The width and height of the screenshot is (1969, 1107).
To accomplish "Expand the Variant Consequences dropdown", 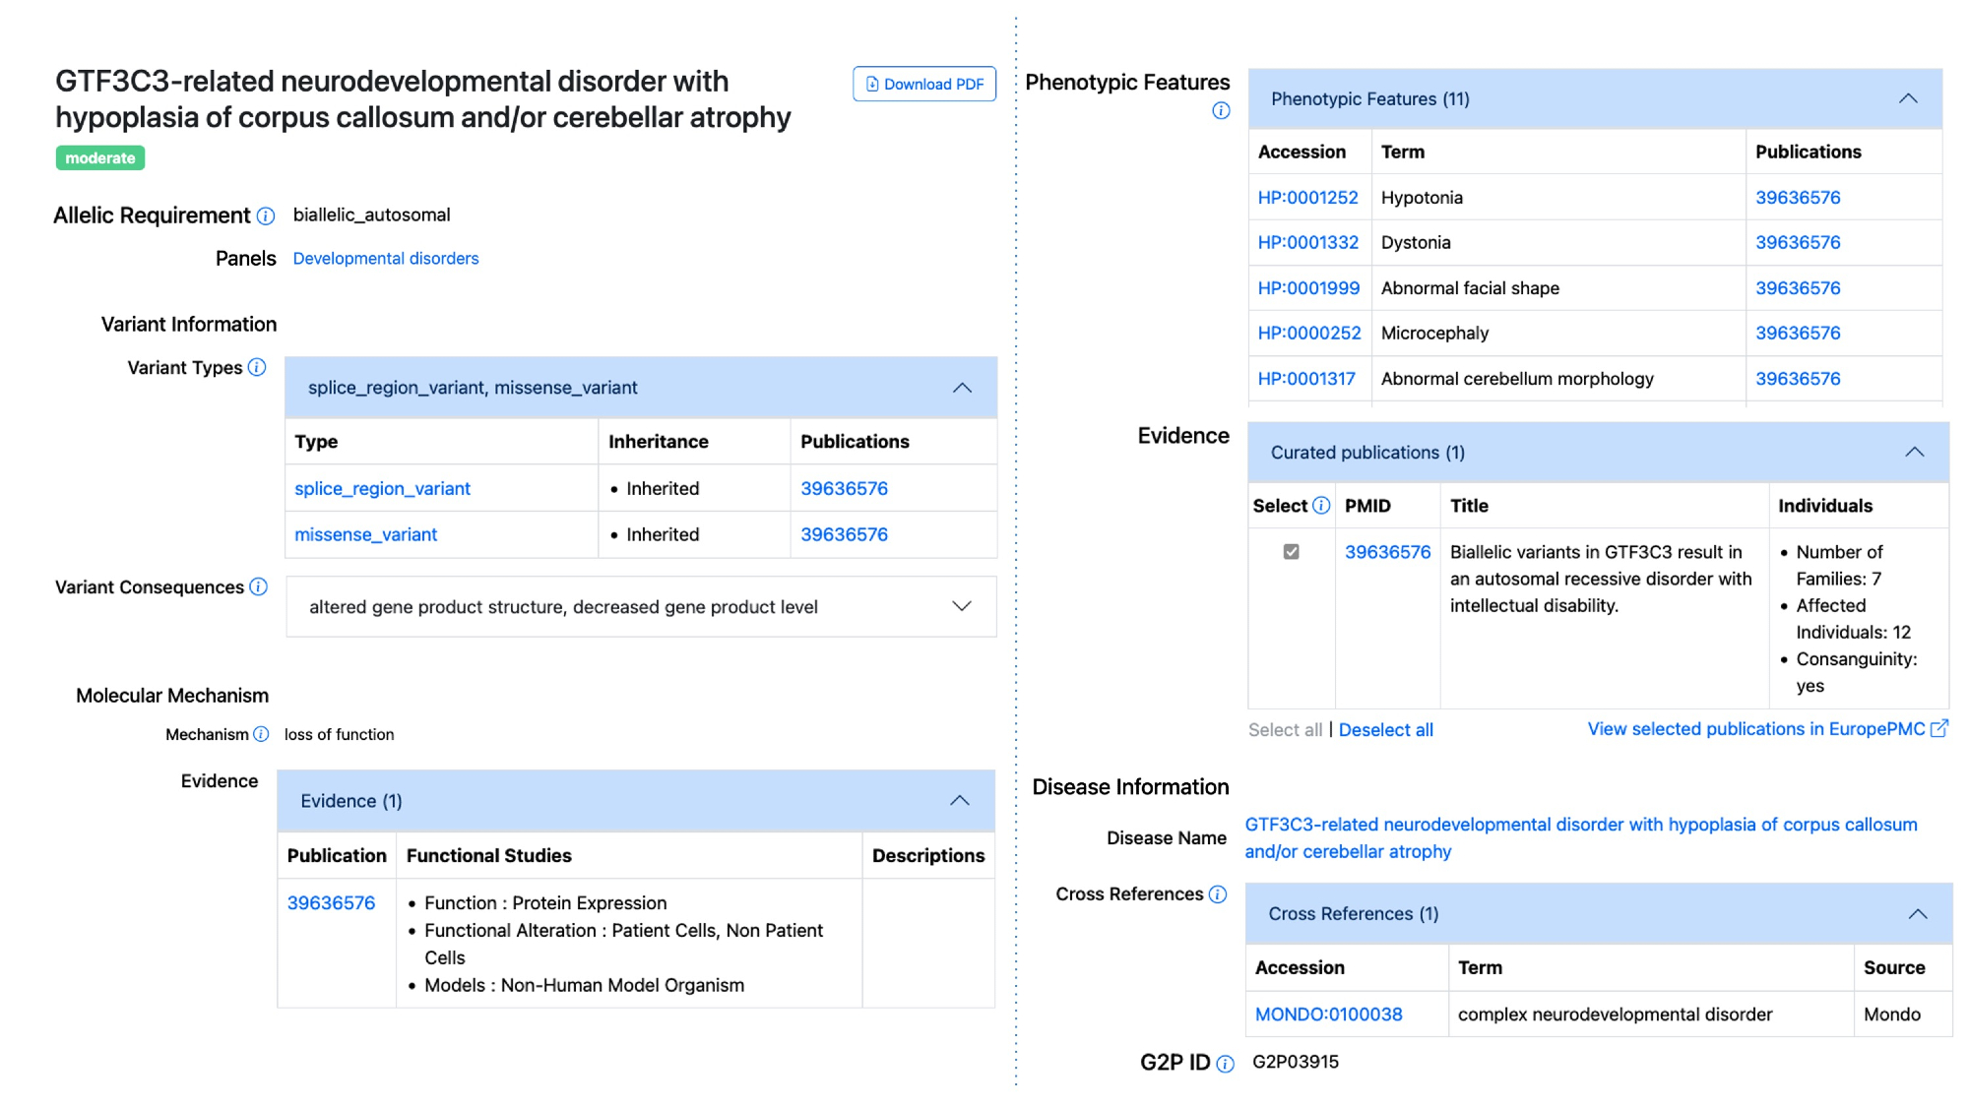I will (x=961, y=606).
